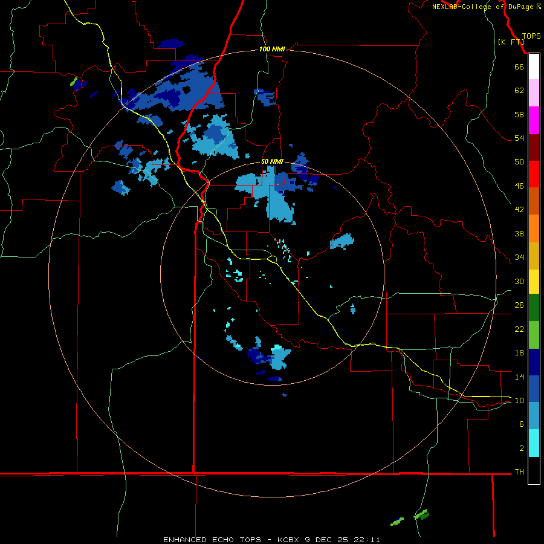Click the '10' legend value

519,400
